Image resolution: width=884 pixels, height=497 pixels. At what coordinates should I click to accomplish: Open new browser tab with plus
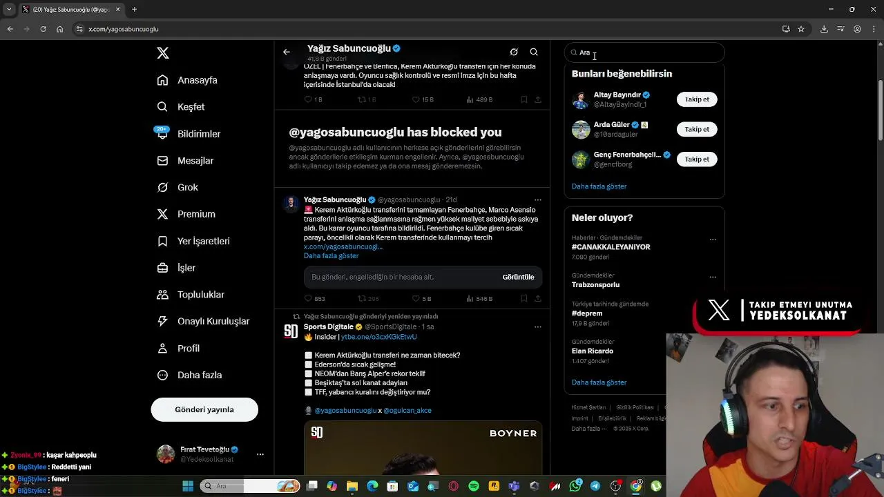(135, 10)
